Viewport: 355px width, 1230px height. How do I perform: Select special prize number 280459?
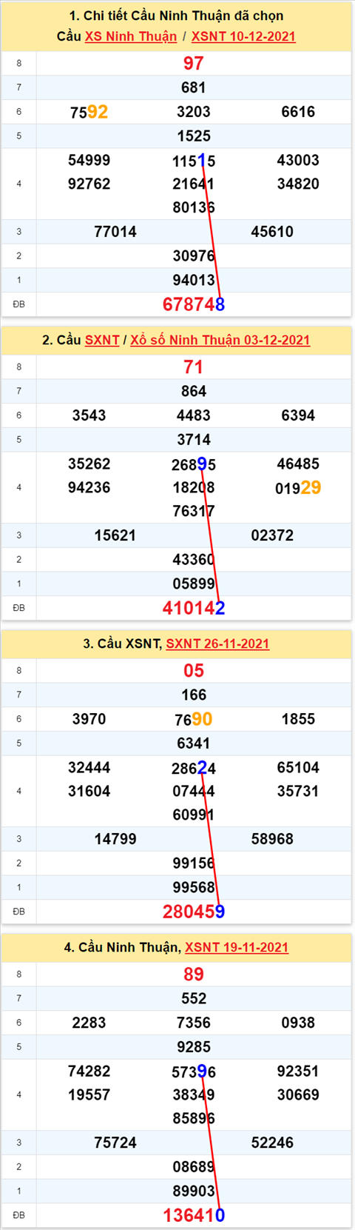point(194,912)
